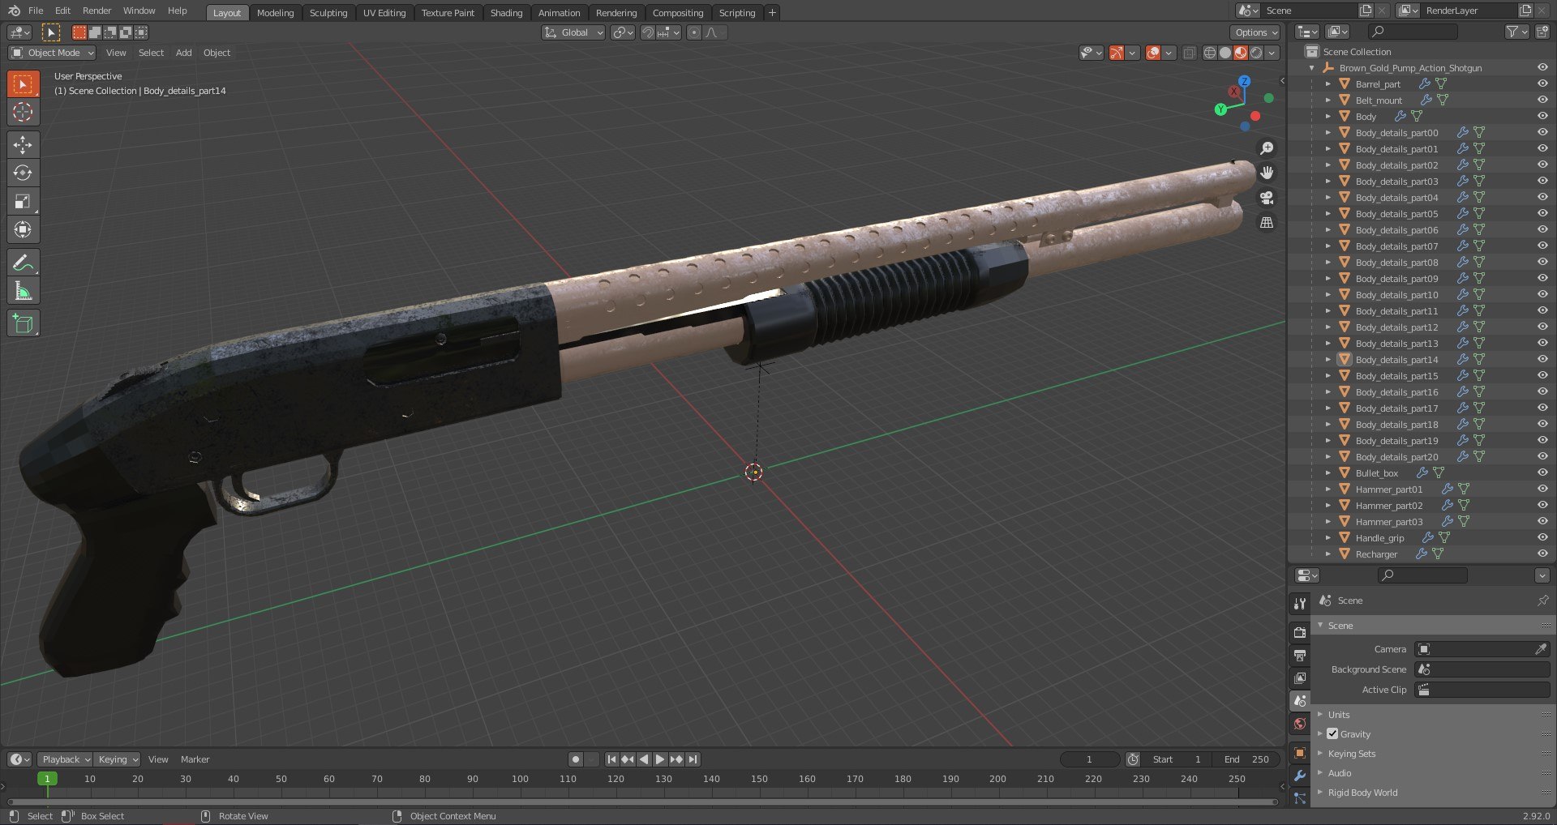Toggle auto keying record button
This screenshot has width=1557, height=825.
pyautogui.click(x=575, y=759)
